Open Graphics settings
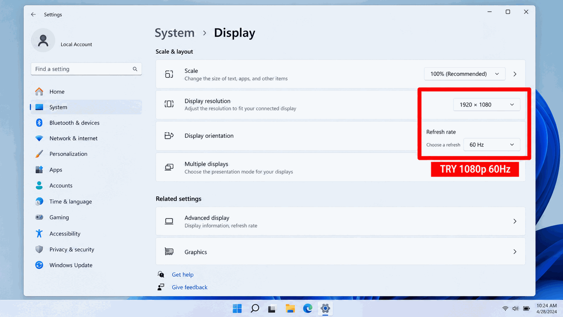The height and width of the screenshot is (317, 563). click(x=341, y=252)
